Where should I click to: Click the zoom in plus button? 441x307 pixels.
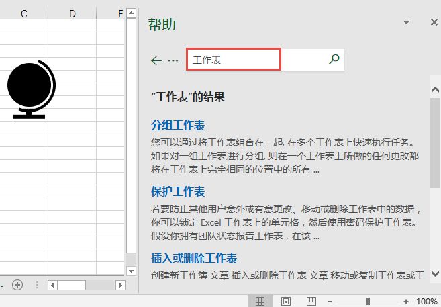click(x=405, y=301)
